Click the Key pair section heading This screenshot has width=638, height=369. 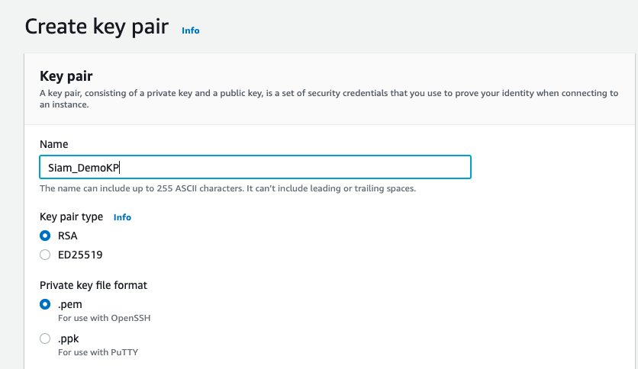(x=66, y=76)
